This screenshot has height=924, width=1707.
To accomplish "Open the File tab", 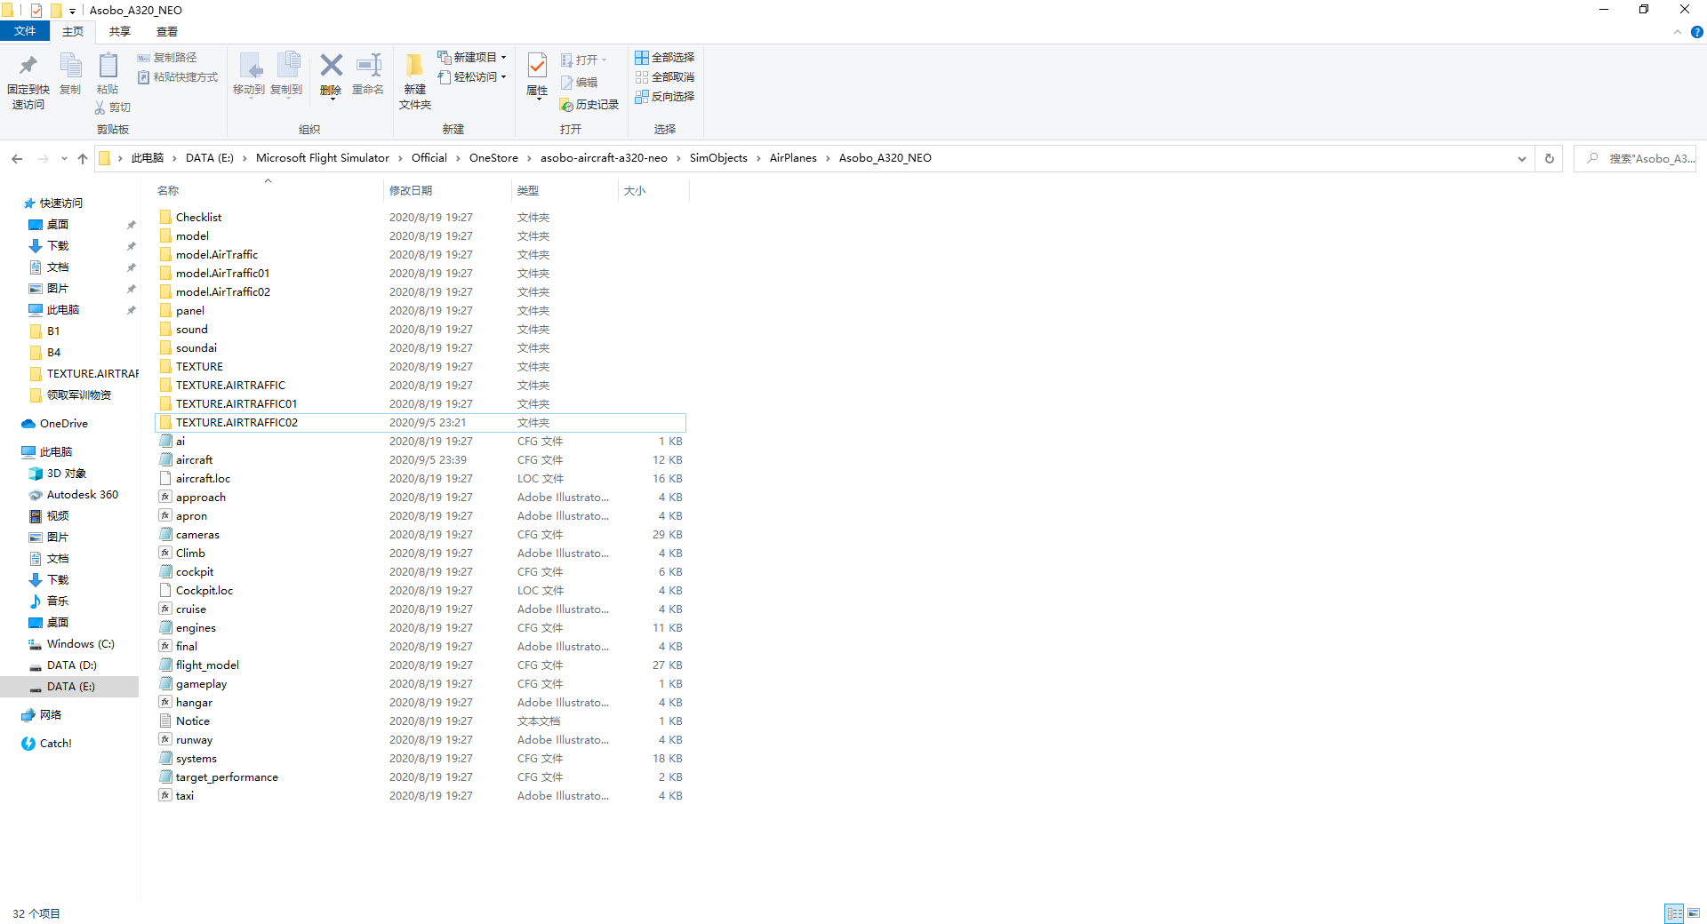I will [25, 32].
